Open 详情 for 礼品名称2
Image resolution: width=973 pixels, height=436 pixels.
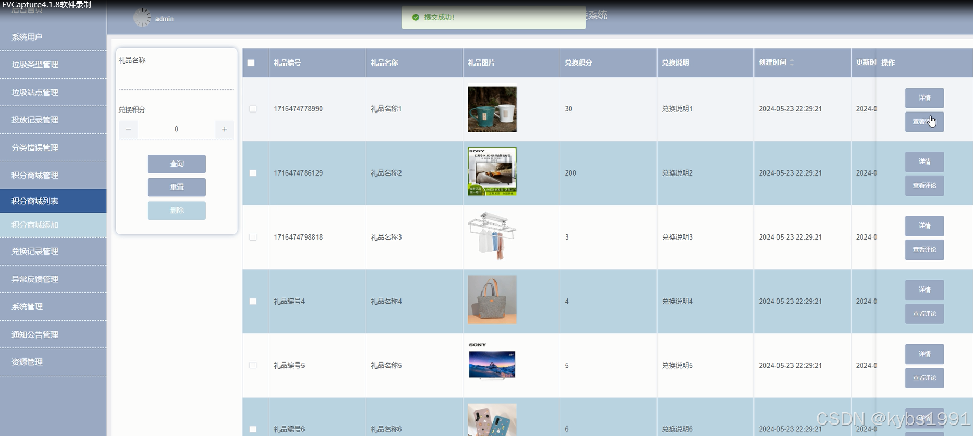(x=925, y=161)
